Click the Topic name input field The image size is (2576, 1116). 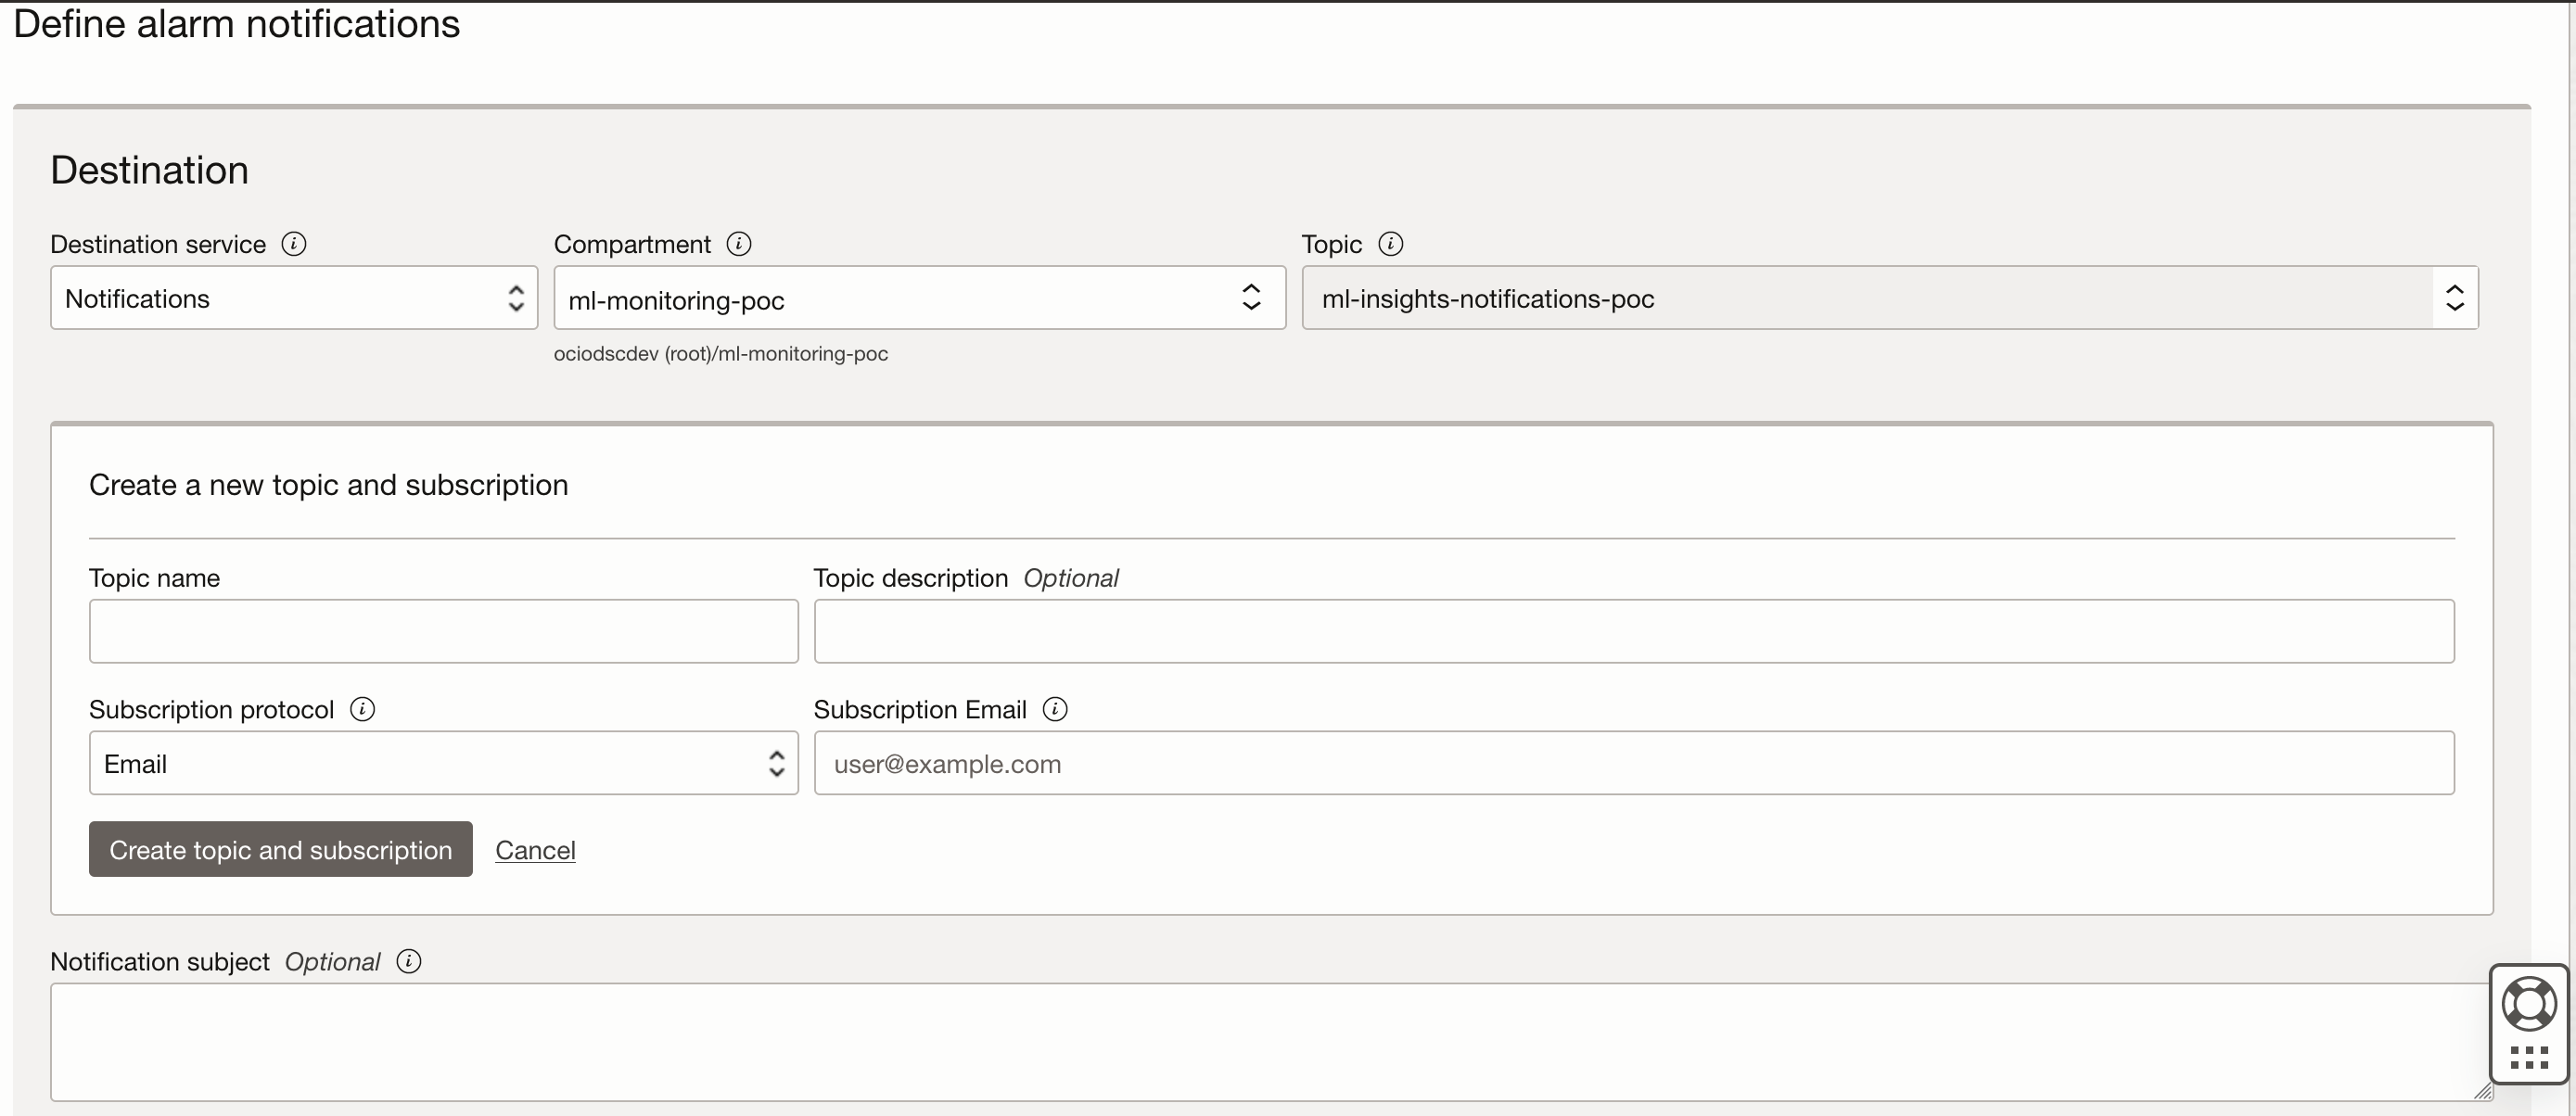(x=443, y=631)
